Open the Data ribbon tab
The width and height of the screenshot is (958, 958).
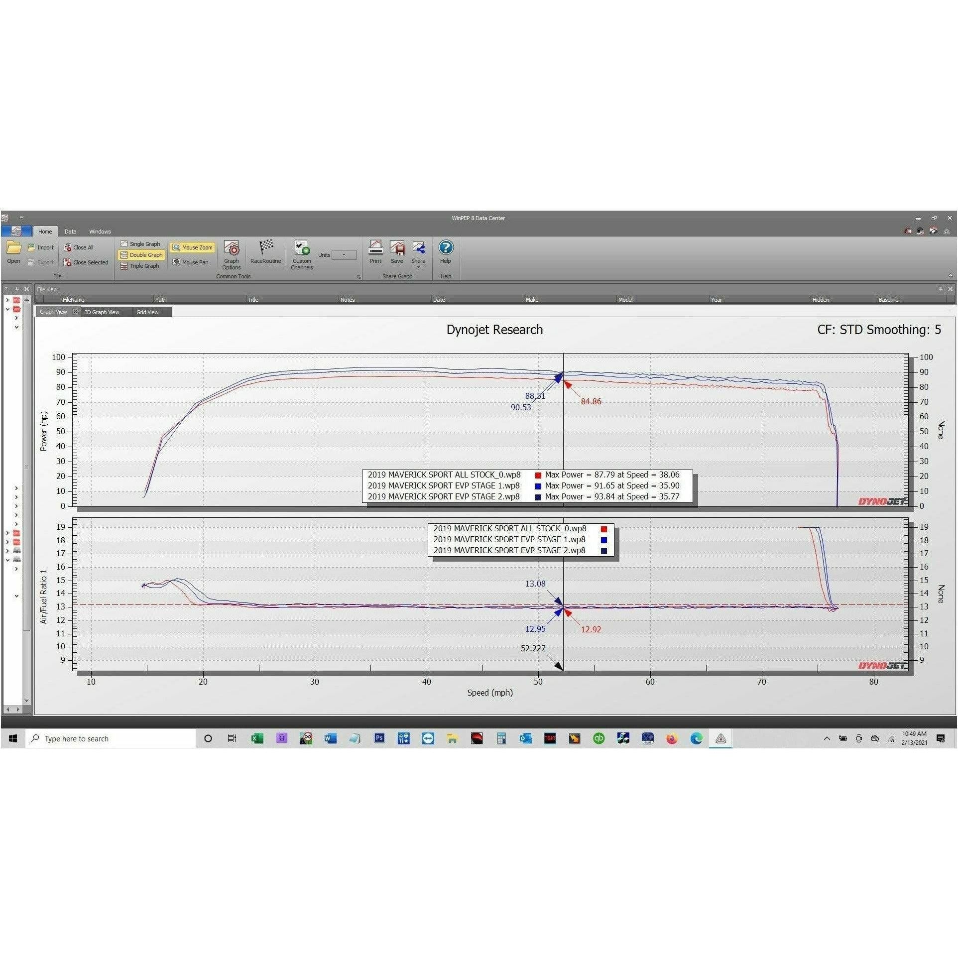[71, 232]
